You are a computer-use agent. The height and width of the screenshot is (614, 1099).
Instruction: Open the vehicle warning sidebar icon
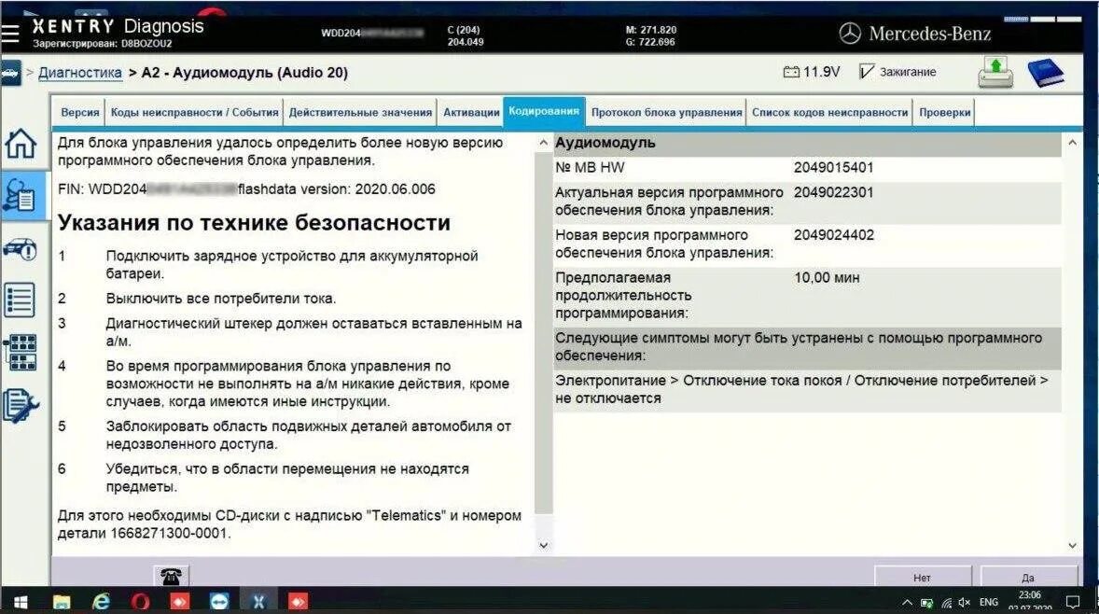(21, 249)
